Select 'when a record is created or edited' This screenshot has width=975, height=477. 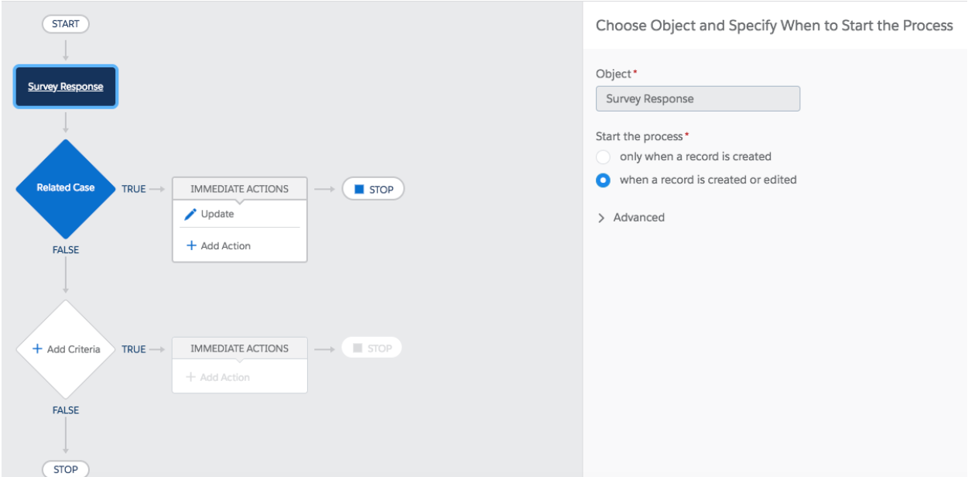tap(603, 180)
